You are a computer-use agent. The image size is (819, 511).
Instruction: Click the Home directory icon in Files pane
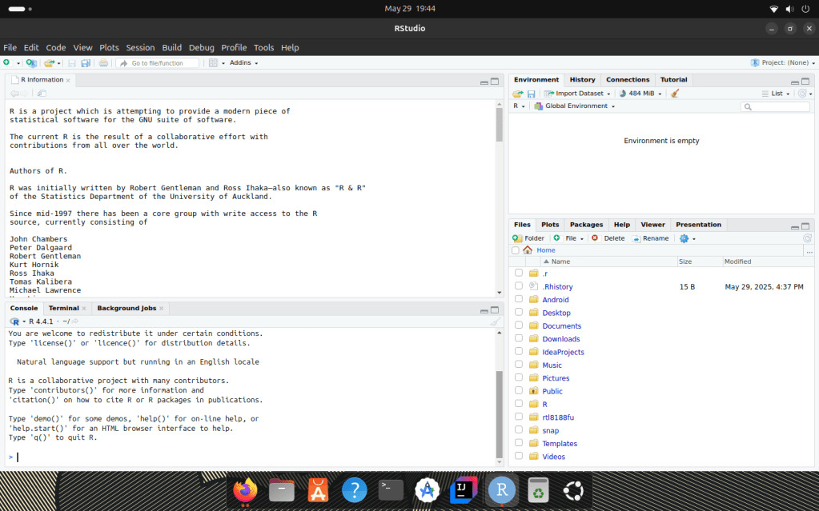(528, 250)
